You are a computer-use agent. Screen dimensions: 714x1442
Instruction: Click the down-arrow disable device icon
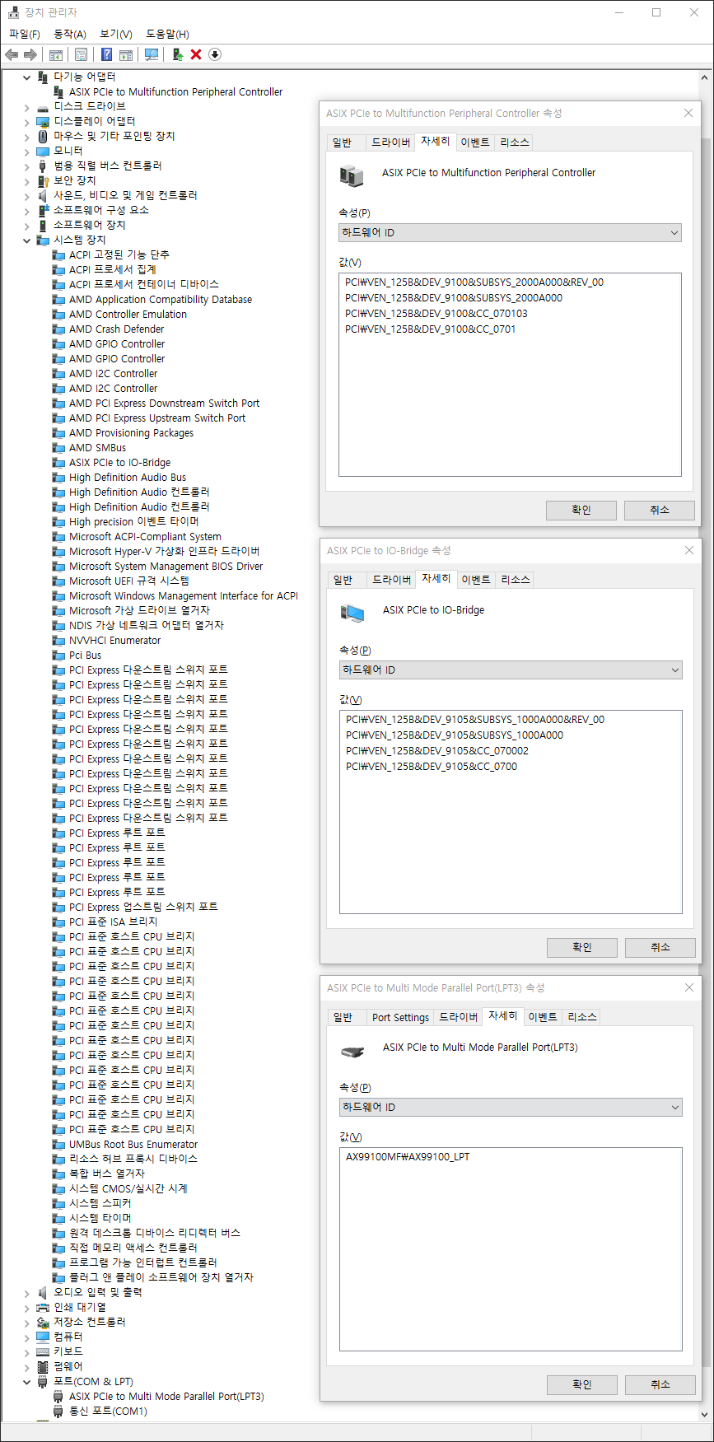click(x=215, y=54)
